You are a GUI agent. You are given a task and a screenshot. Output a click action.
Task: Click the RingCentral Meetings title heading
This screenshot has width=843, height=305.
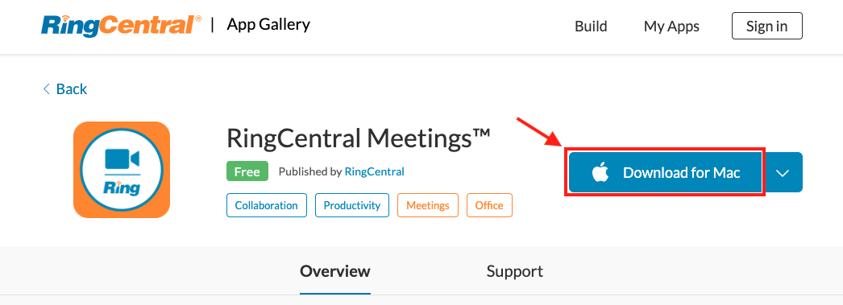(358, 139)
